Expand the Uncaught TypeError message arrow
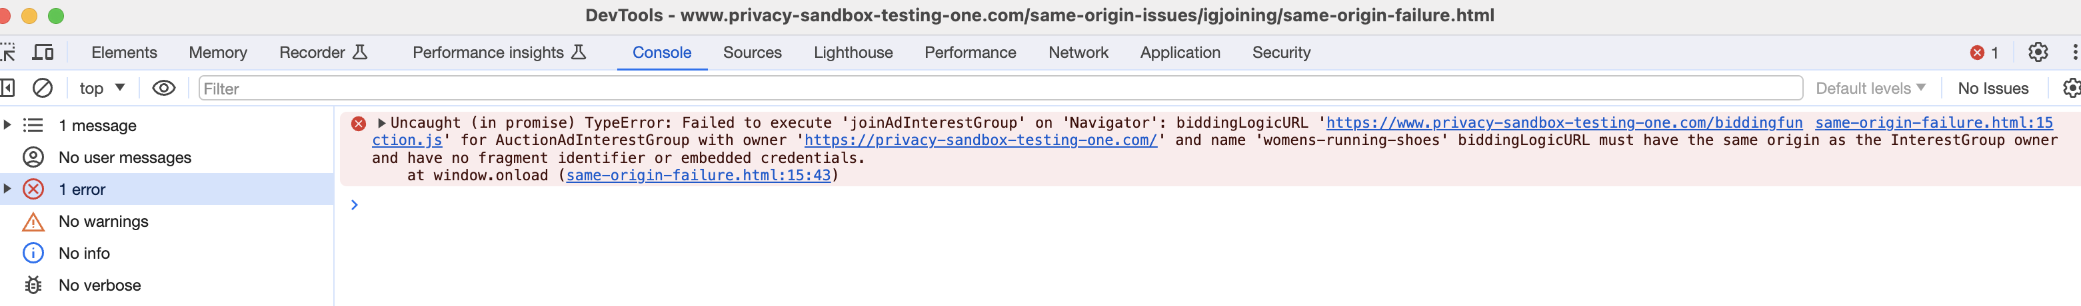This screenshot has height=306, width=2081. point(381,122)
